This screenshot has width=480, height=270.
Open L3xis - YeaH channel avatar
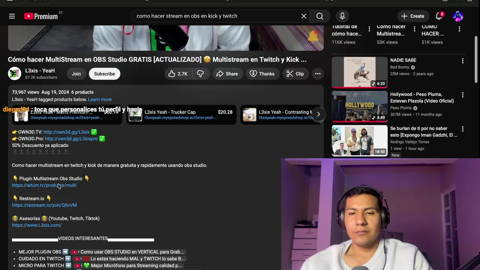15,73
